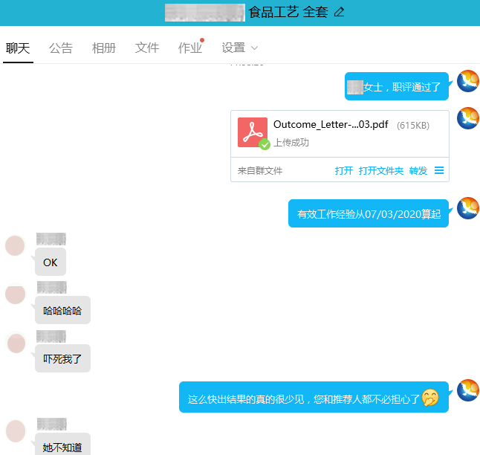
Task: Click the 她不知道 message bubble
Action: (x=62, y=446)
